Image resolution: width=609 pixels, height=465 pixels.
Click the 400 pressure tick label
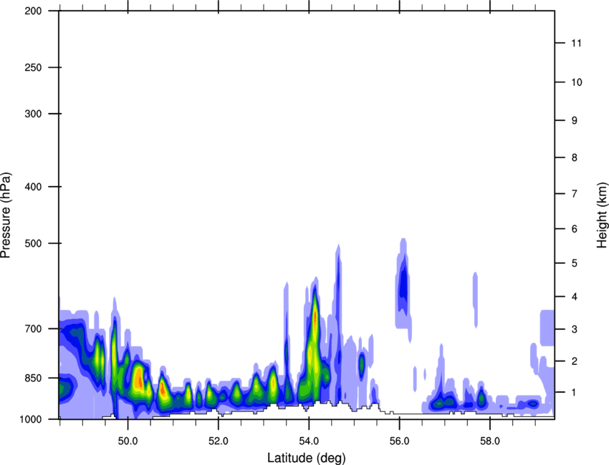(x=33, y=187)
